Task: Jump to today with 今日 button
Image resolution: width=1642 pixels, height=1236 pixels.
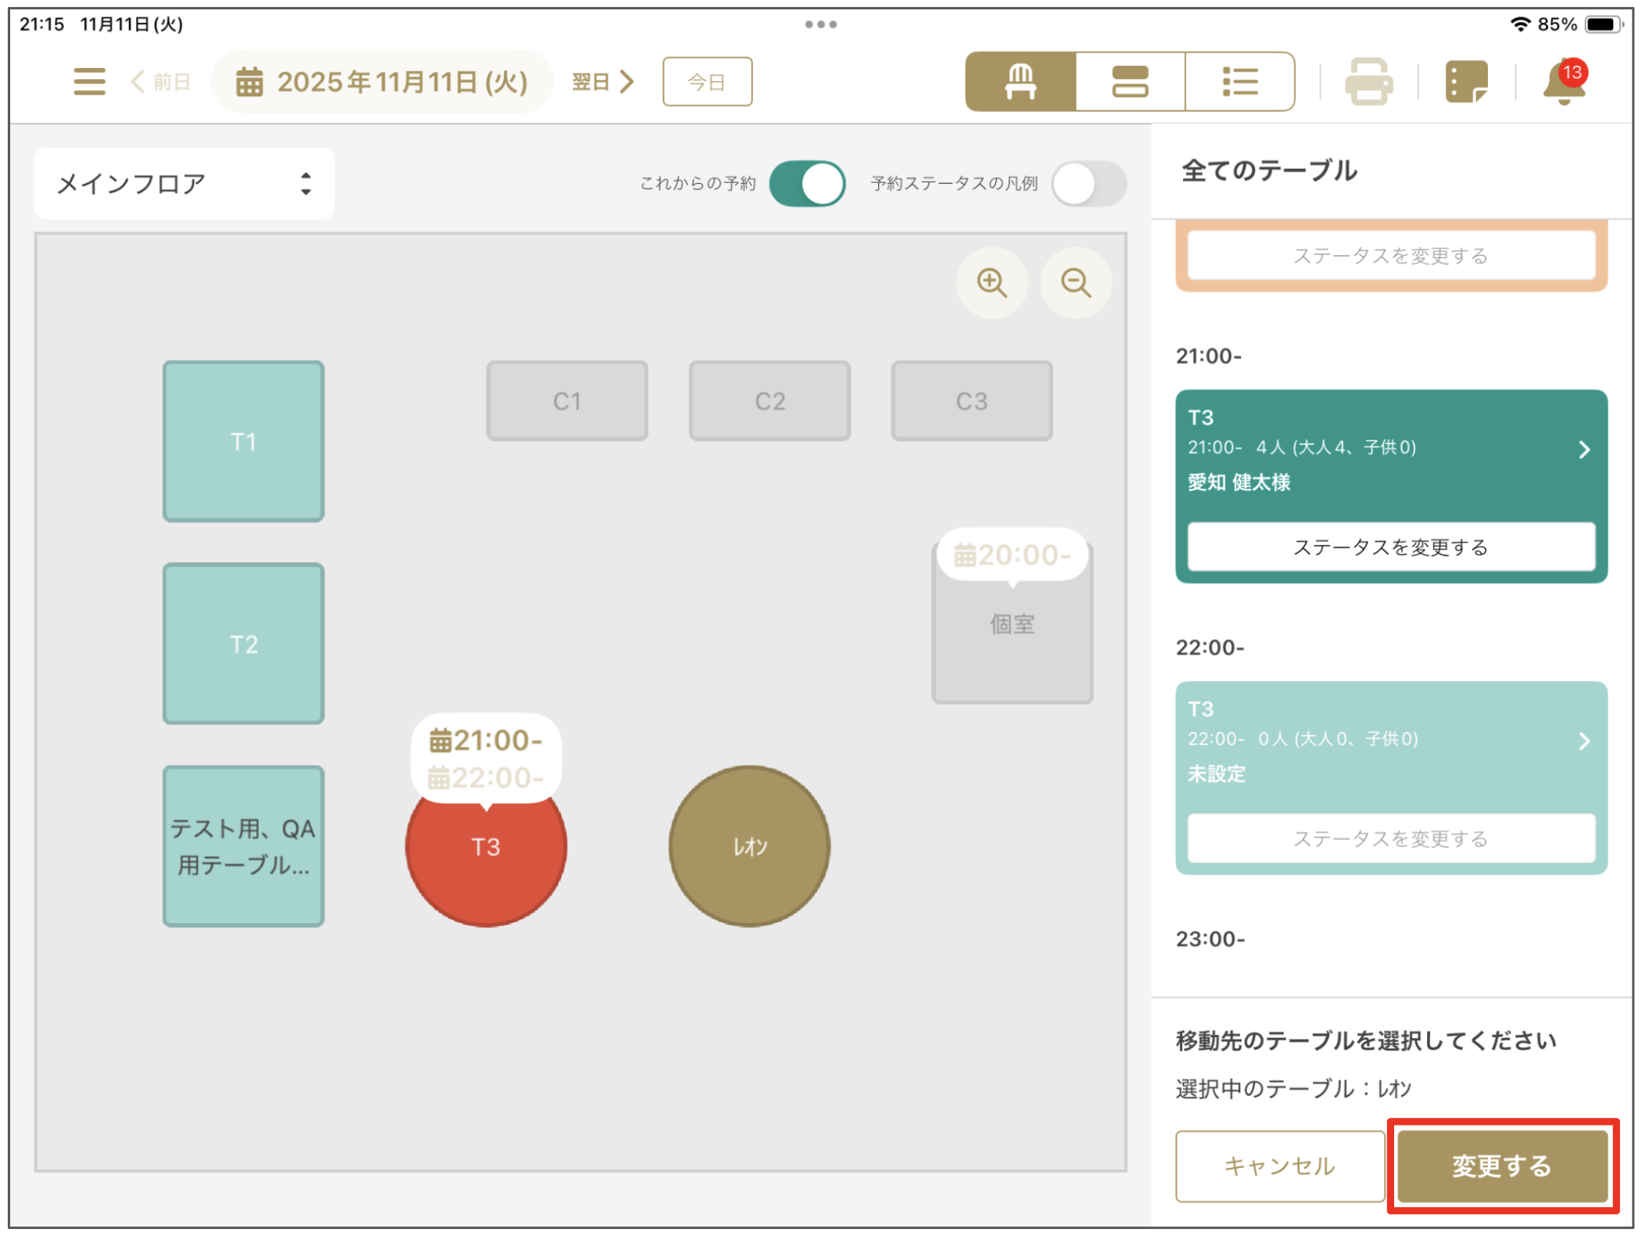Action: (707, 81)
